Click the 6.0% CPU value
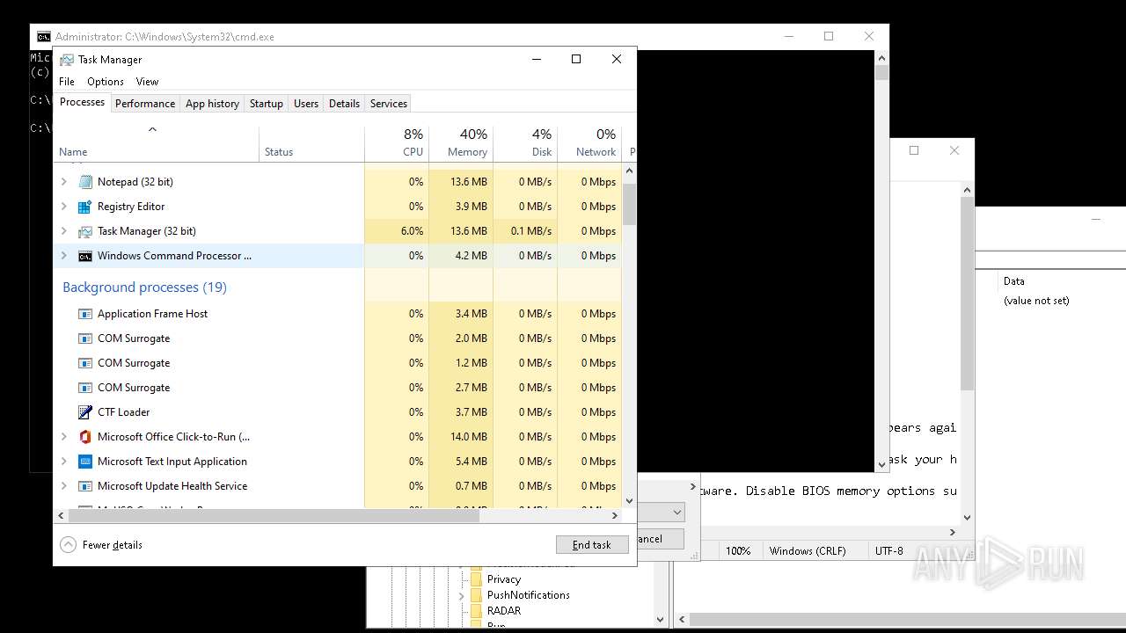This screenshot has height=633, width=1126. tap(412, 231)
